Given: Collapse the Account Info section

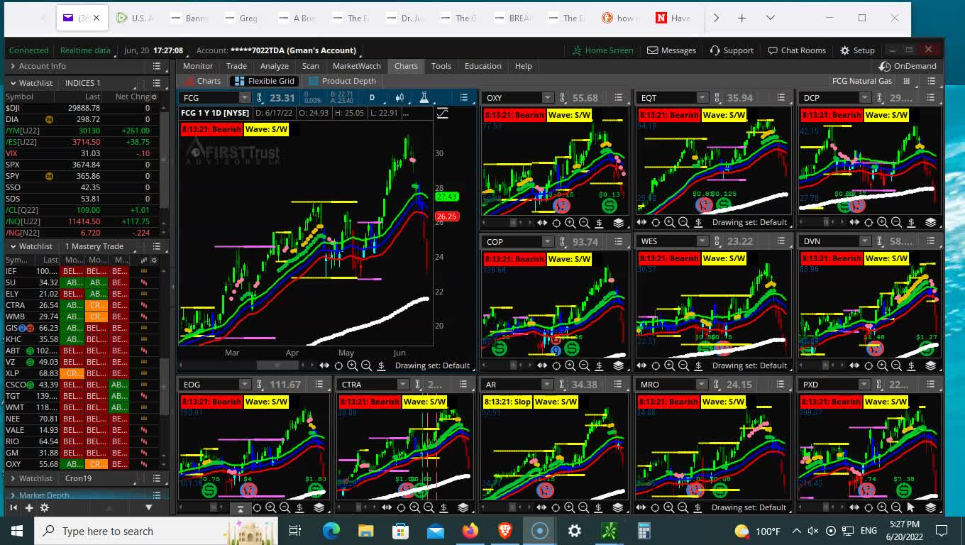Looking at the screenshot, I should (13, 66).
